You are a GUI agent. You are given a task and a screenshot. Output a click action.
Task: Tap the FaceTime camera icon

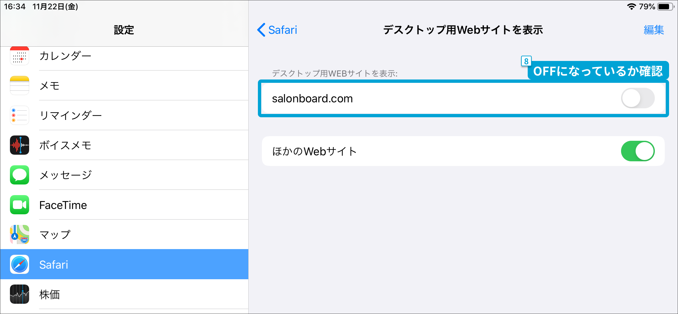click(x=20, y=205)
